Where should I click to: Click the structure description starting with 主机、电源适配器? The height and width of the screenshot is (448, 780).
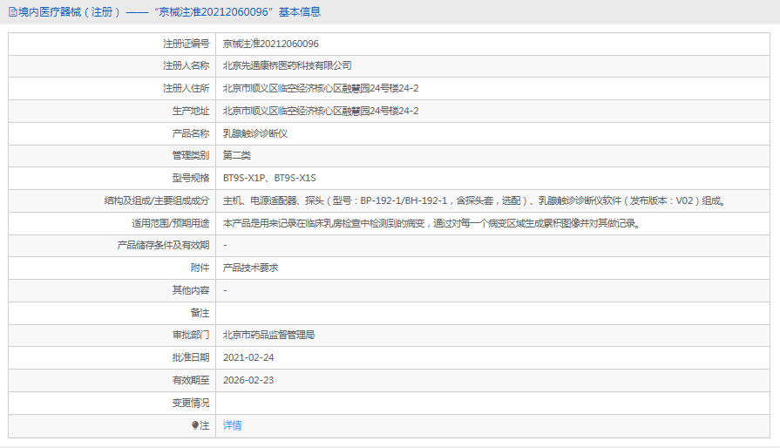tap(476, 200)
